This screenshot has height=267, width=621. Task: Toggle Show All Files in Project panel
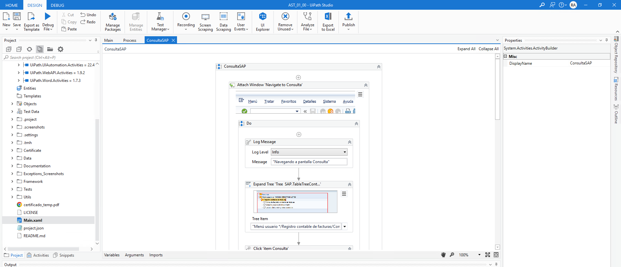pos(40,49)
